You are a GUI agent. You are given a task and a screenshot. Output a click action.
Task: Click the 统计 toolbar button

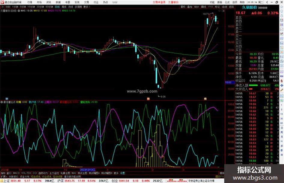[197, 7]
